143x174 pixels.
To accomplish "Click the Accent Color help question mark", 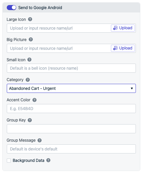I will click(x=34, y=100).
